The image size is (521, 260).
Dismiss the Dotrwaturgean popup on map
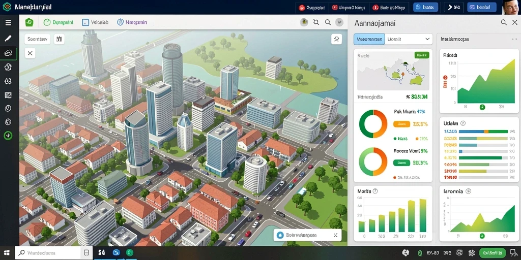(335, 235)
